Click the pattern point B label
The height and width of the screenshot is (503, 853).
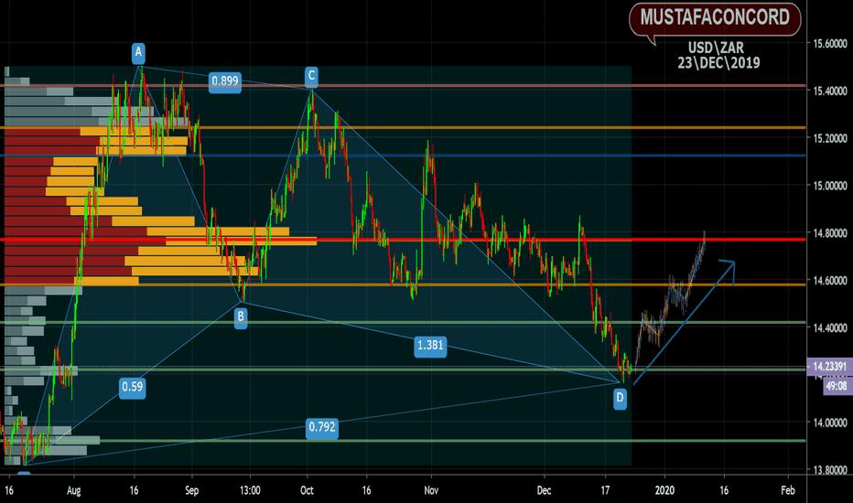coord(241,316)
